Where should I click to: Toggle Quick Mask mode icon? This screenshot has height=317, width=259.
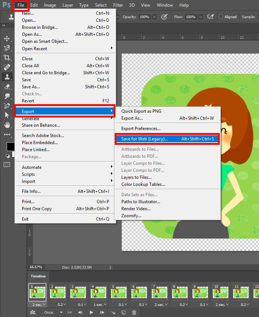coord(7,164)
